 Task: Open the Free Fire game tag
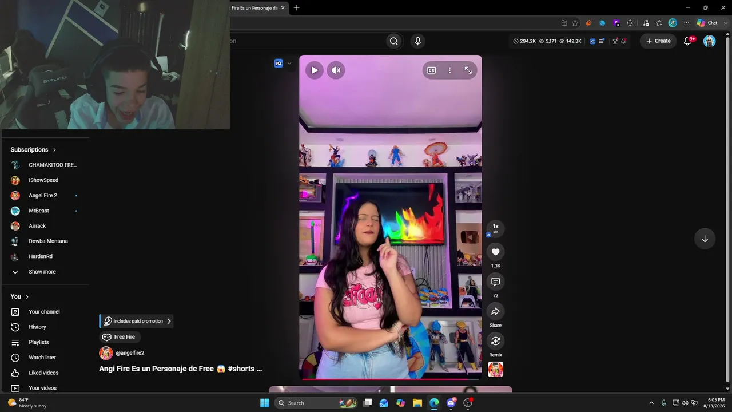pos(120,337)
